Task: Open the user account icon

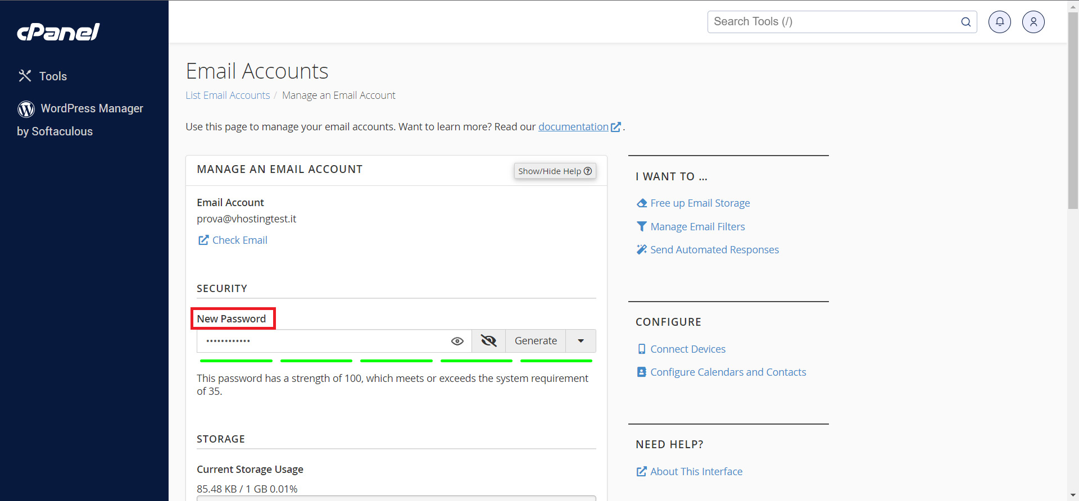Action: [x=1033, y=22]
